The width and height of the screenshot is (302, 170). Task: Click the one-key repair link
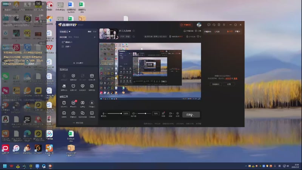coord(228,79)
